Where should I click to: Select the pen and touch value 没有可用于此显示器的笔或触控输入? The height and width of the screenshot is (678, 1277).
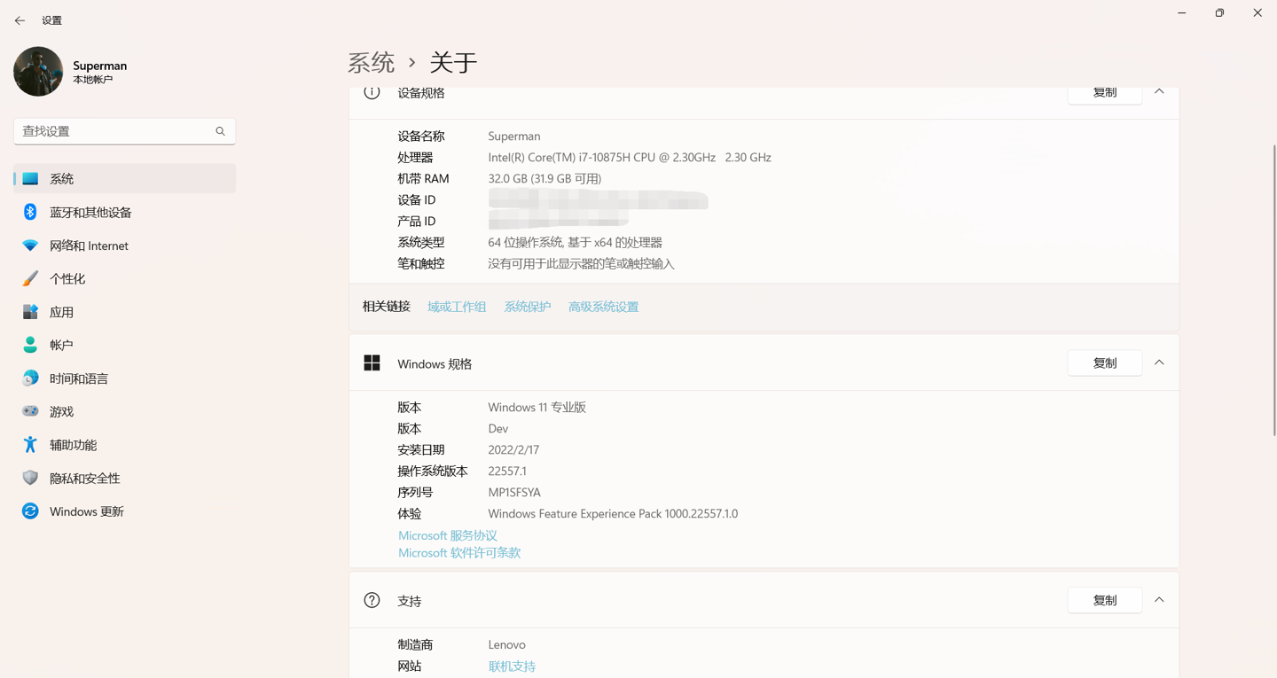pos(582,264)
